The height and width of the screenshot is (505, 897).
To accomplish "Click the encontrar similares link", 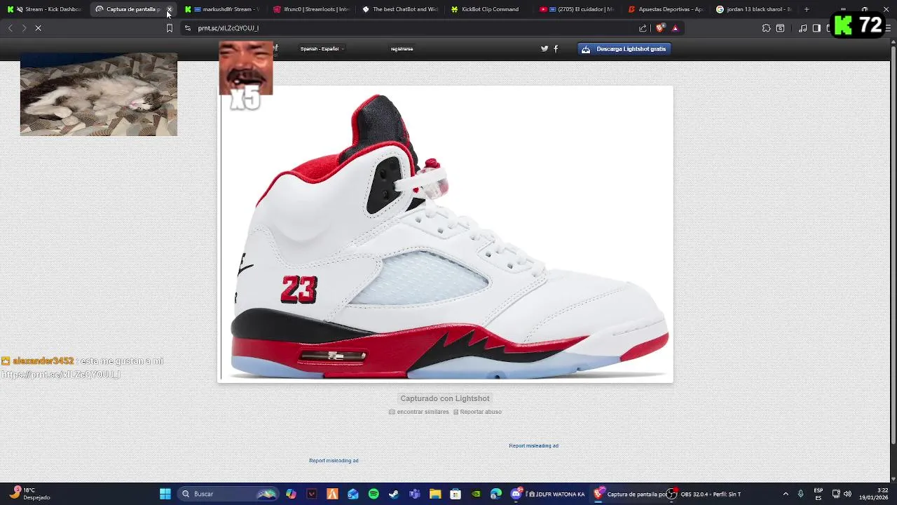I will tap(419, 412).
